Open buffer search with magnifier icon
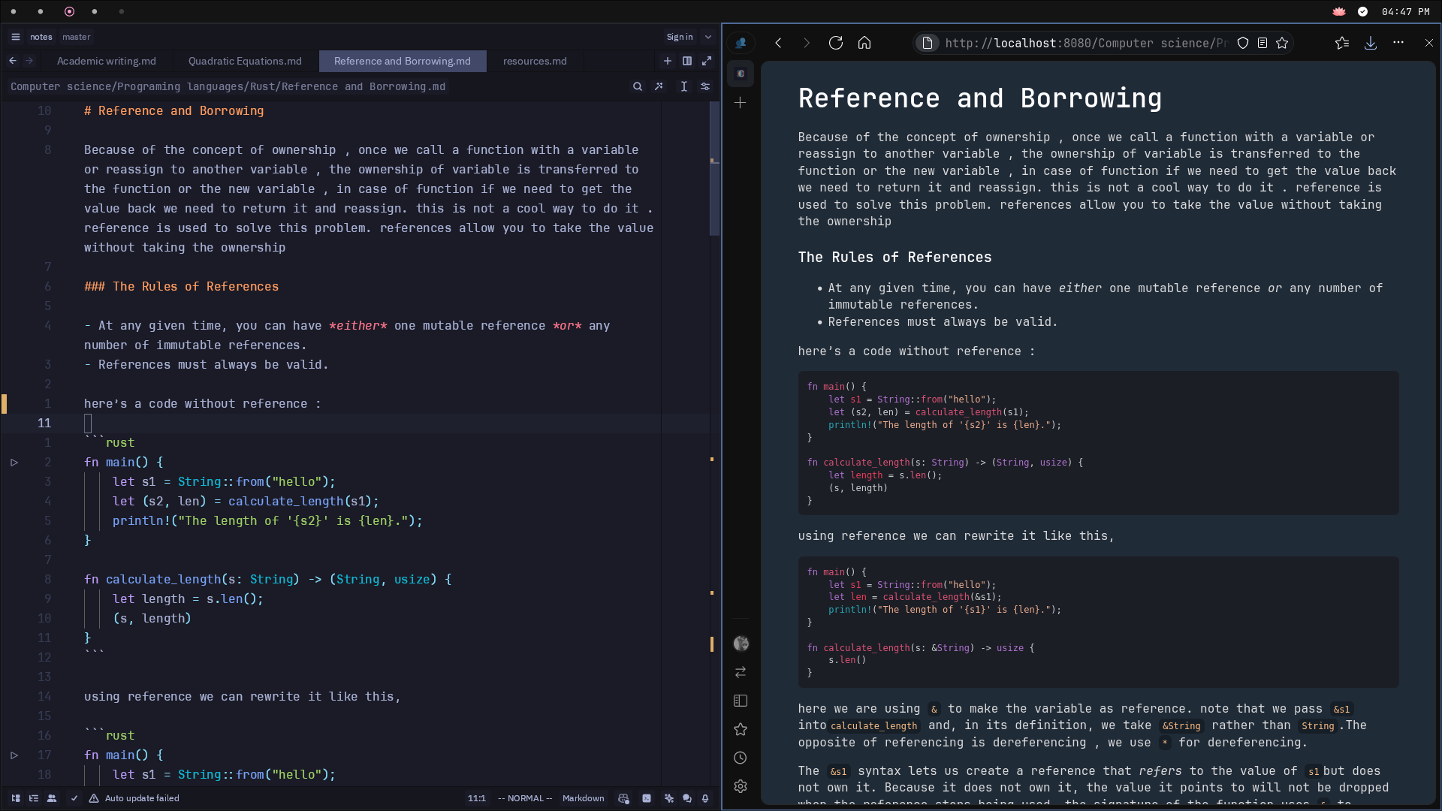Screen dimensions: 1442x811 (638, 86)
